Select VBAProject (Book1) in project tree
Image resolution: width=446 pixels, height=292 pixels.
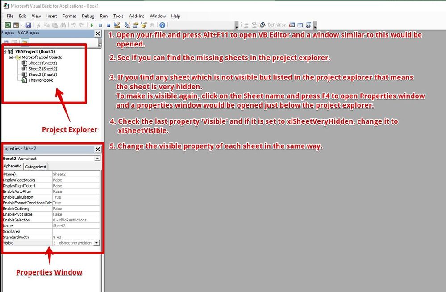tap(35, 51)
